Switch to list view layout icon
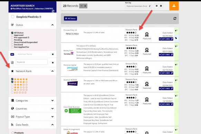 point(156,6)
